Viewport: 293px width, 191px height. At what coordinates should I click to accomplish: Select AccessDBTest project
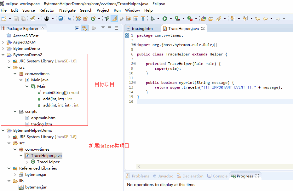pos(26,36)
